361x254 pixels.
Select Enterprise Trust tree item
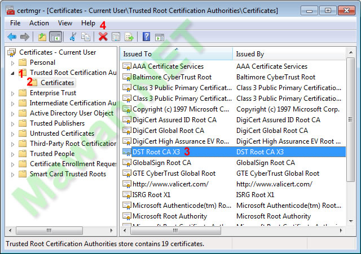click(53, 93)
